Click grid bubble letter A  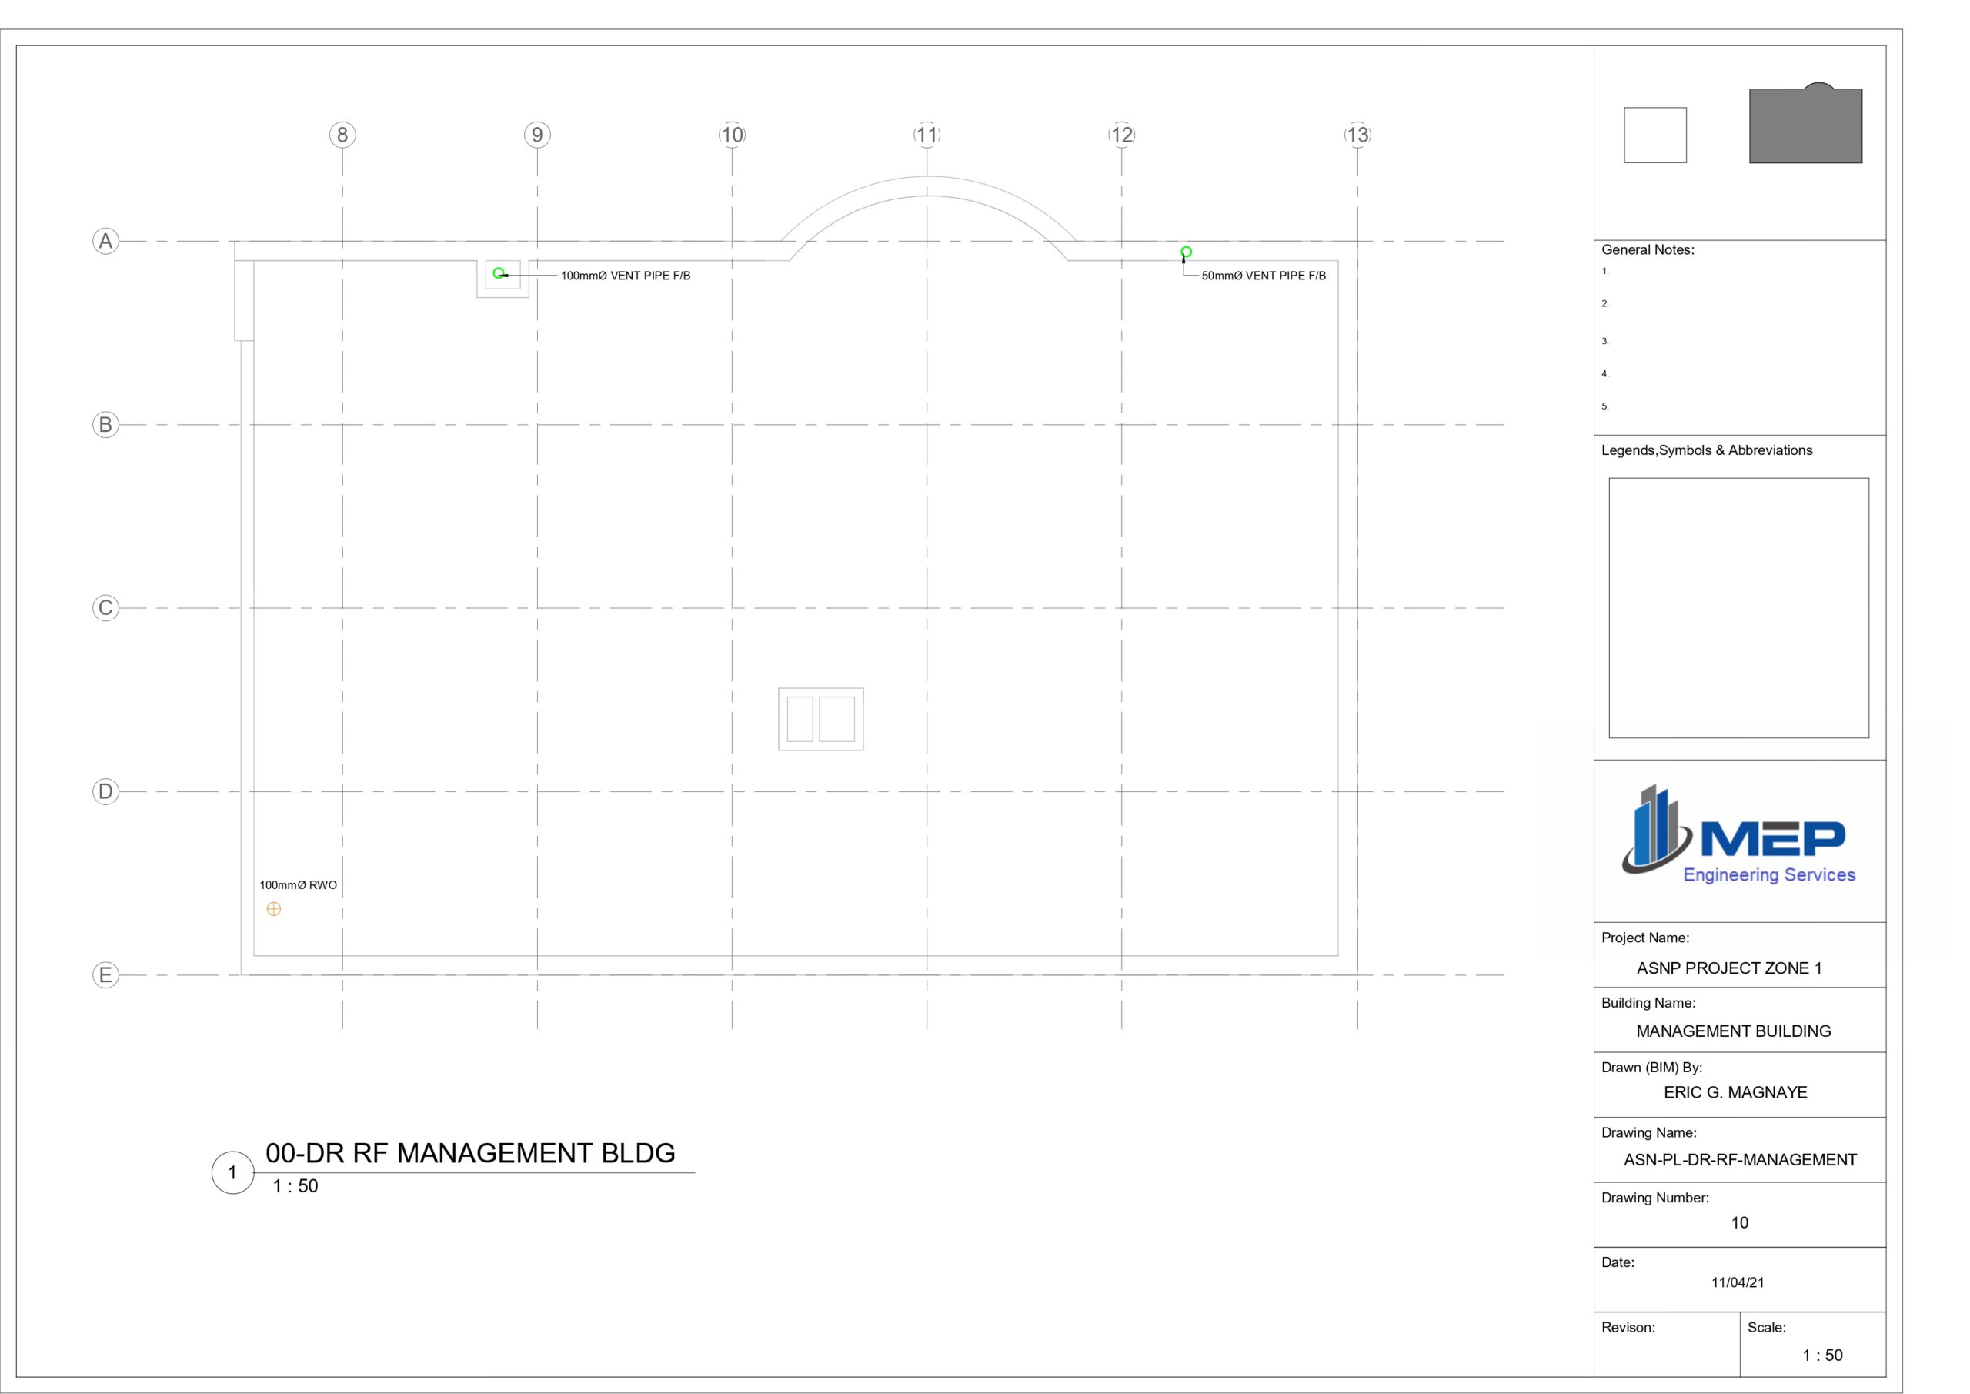click(x=105, y=241)
